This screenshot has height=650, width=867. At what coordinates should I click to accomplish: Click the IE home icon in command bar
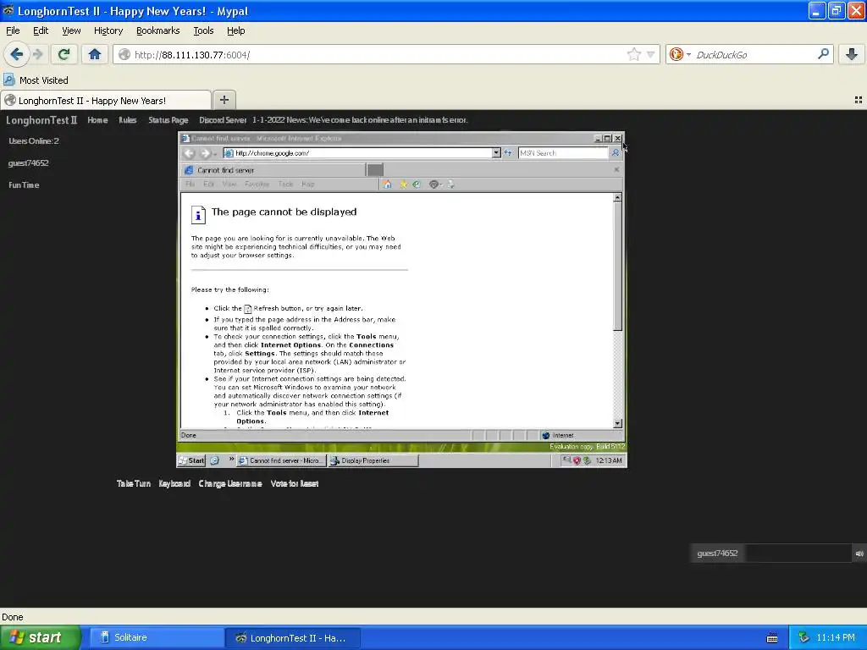pos(388,184)
